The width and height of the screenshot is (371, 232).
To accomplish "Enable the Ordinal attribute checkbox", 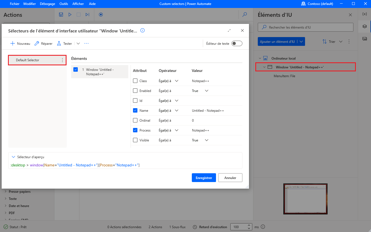I will pyautogui.click(x=135, y=120).
